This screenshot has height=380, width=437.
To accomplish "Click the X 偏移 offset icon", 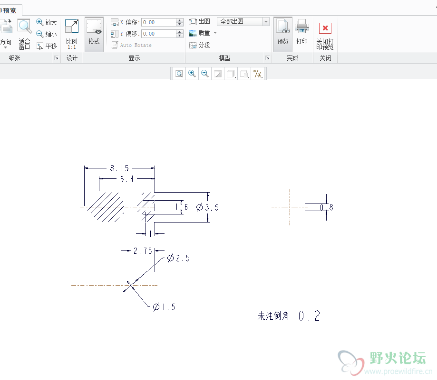I will click(114, 22).
